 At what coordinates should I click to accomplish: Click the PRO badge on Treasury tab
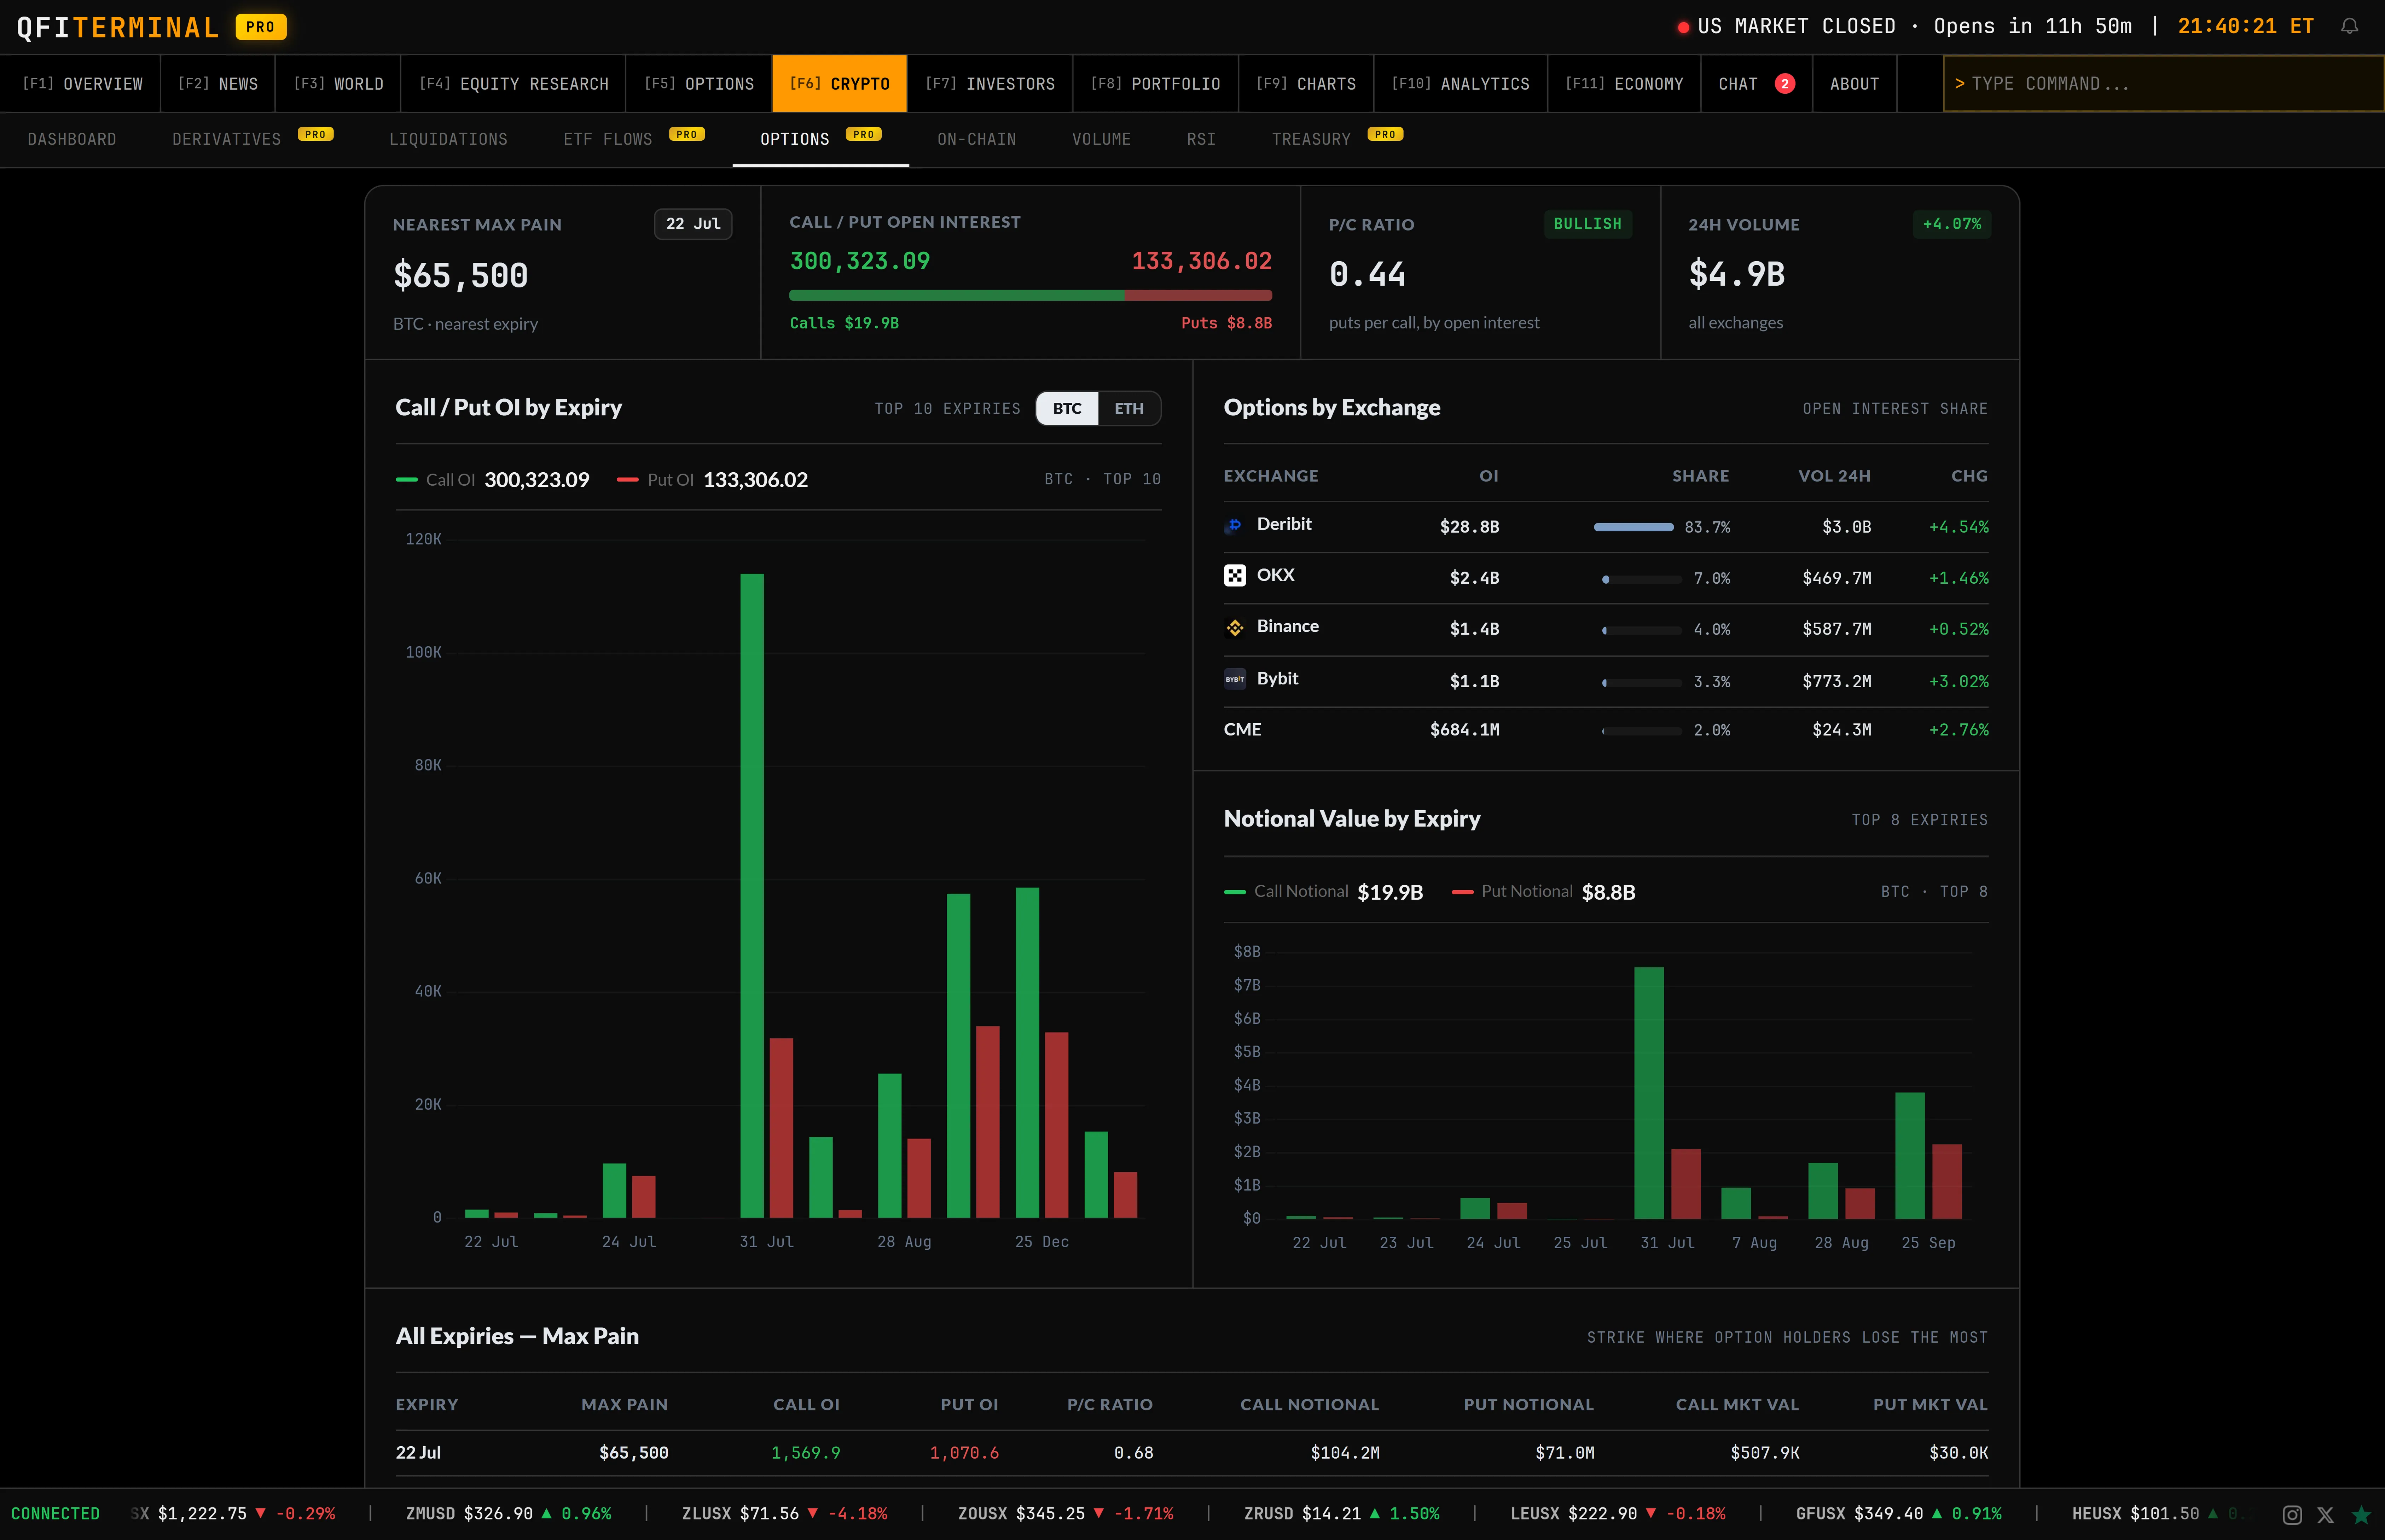tap(1385, 134)
